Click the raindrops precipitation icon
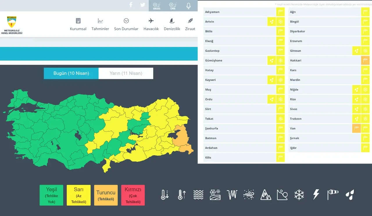This screenshot has width=372, height=216. click(350, 195)
